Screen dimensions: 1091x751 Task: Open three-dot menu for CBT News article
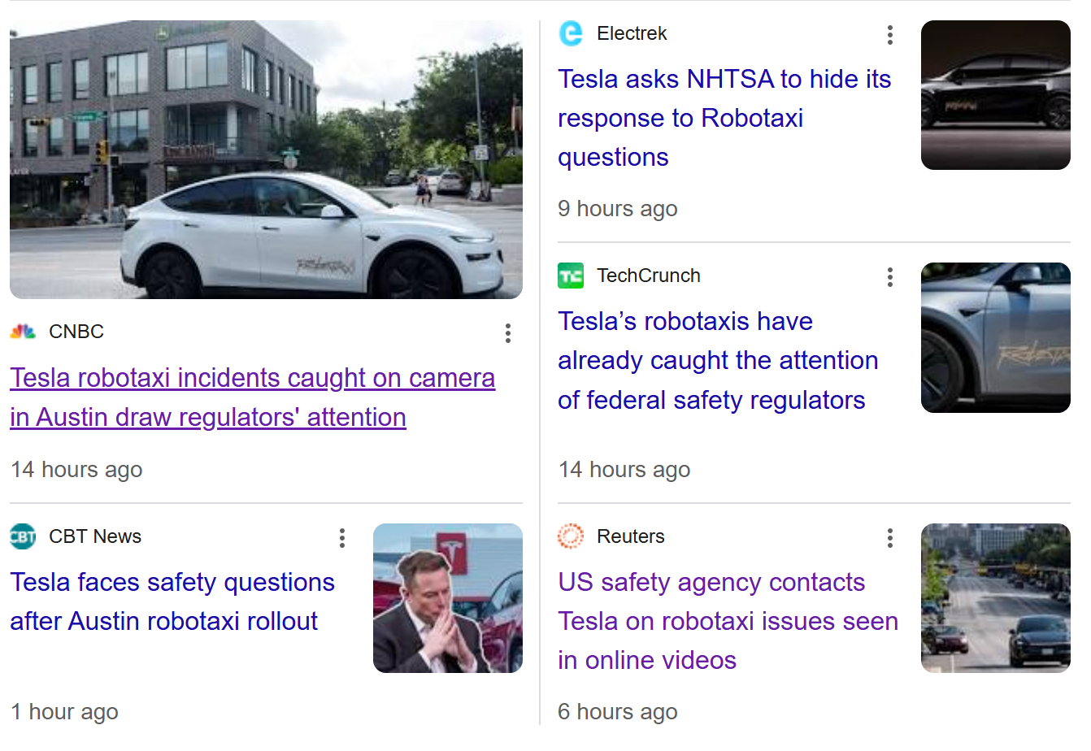342,537
